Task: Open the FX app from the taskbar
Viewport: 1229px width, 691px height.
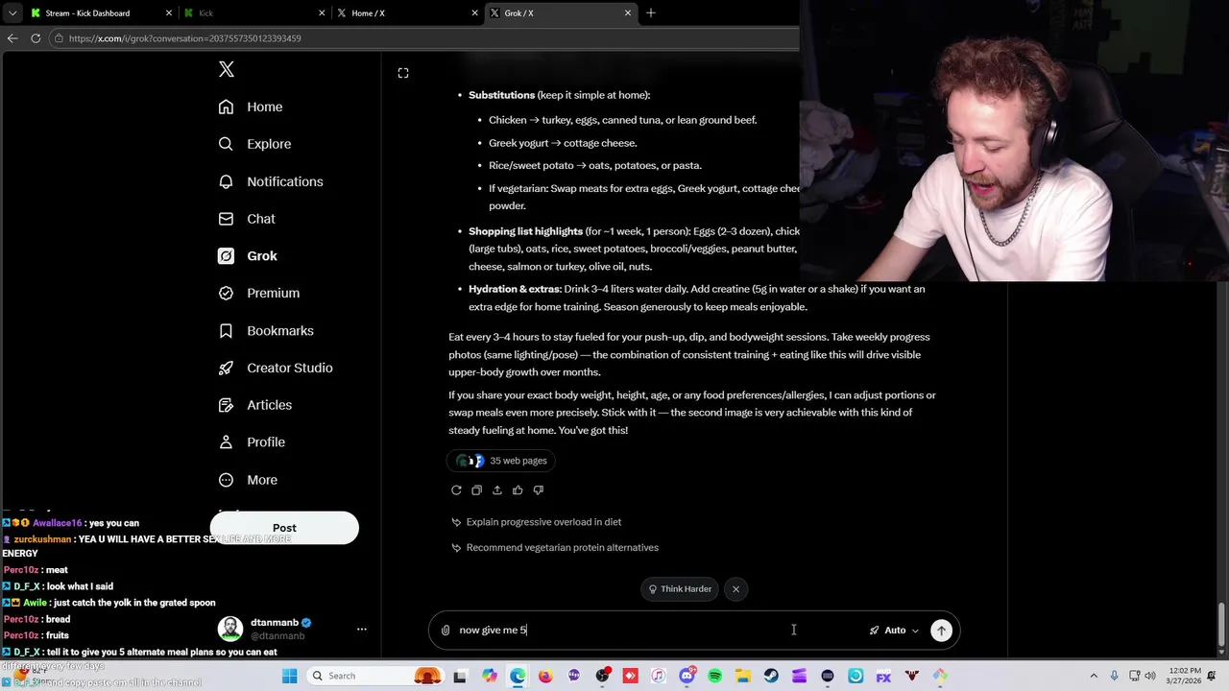Action: [883, 676]
